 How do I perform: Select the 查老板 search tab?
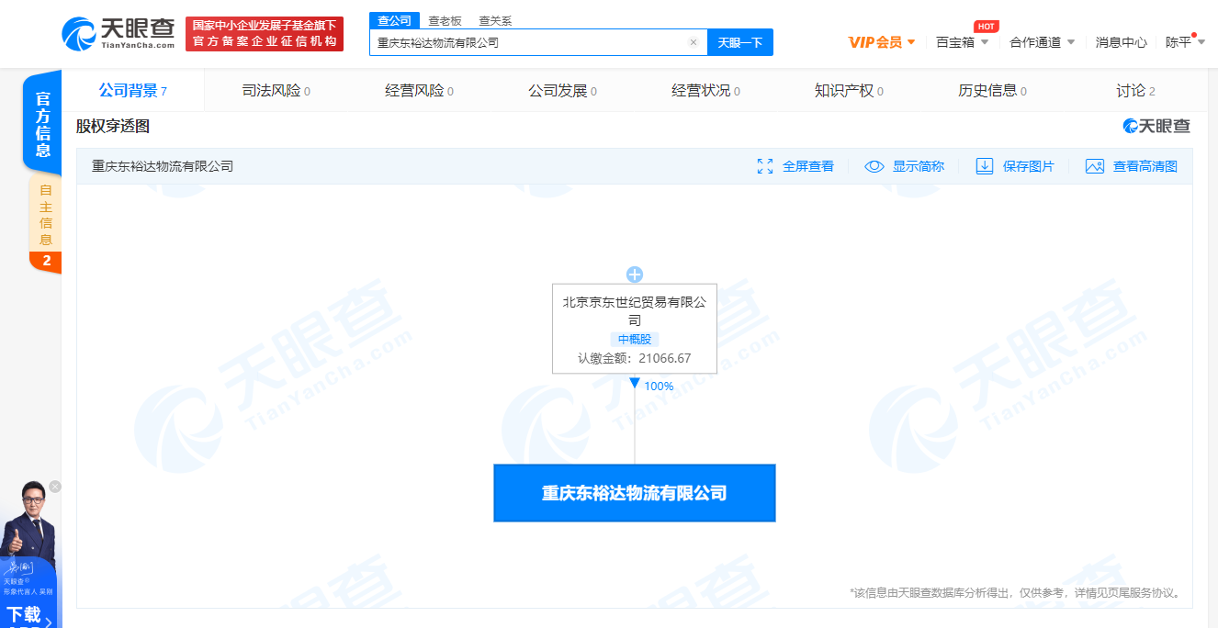pyautogui.click(x=445, y=20)
